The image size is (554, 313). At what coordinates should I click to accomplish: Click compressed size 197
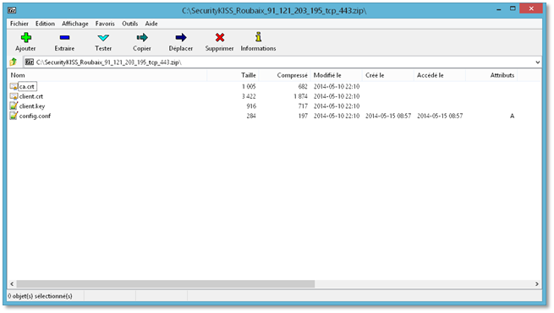tap(303, 116)
